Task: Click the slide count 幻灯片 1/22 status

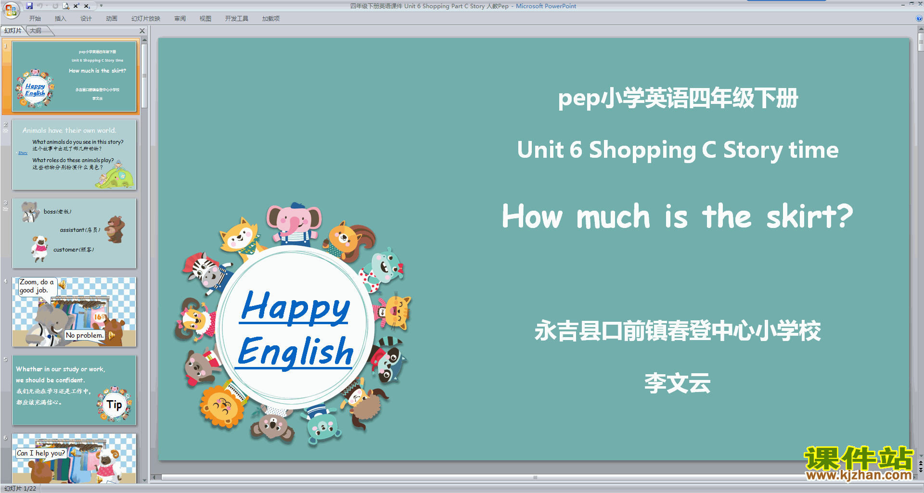Action: click(20, 488)
